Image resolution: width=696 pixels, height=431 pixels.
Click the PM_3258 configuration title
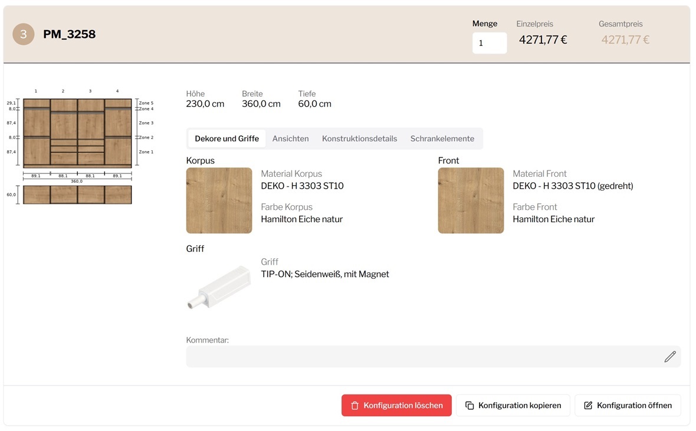click(69, 34)
